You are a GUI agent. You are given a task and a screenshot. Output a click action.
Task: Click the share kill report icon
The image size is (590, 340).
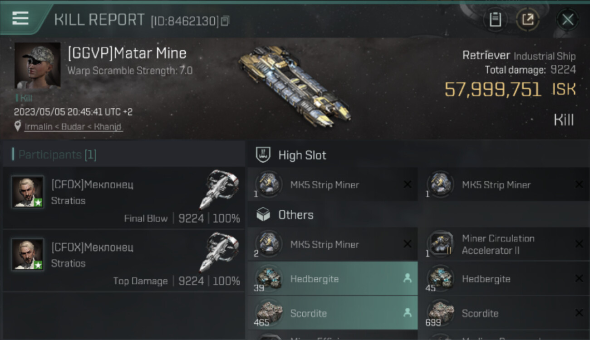click(527, 19)
